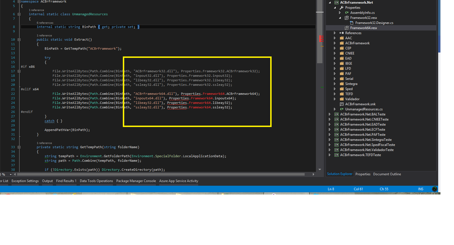Click the Framework32.Designer.cs file icon
The image size is (454, 245).
[352, 23]
